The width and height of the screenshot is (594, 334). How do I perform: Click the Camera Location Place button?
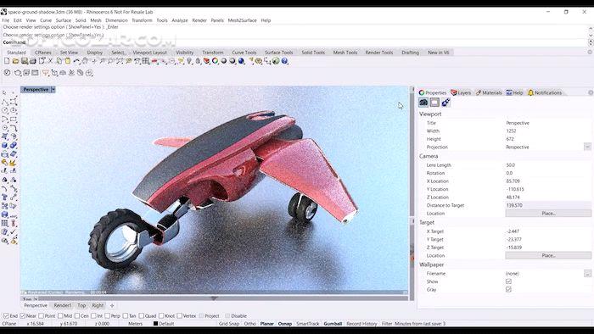548,214
